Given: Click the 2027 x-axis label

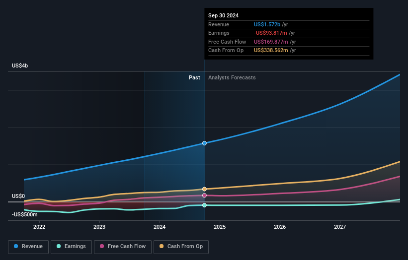Looking at the screenshot, I should tap(340, 227).
